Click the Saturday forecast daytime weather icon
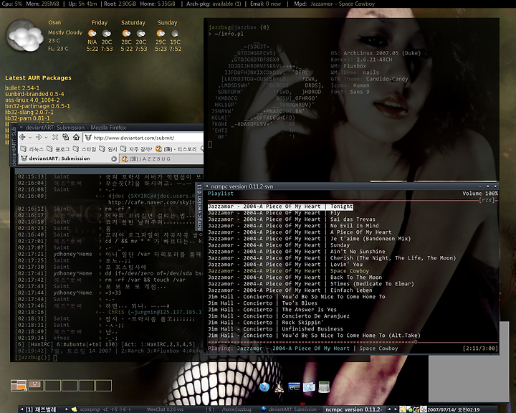 126,33
